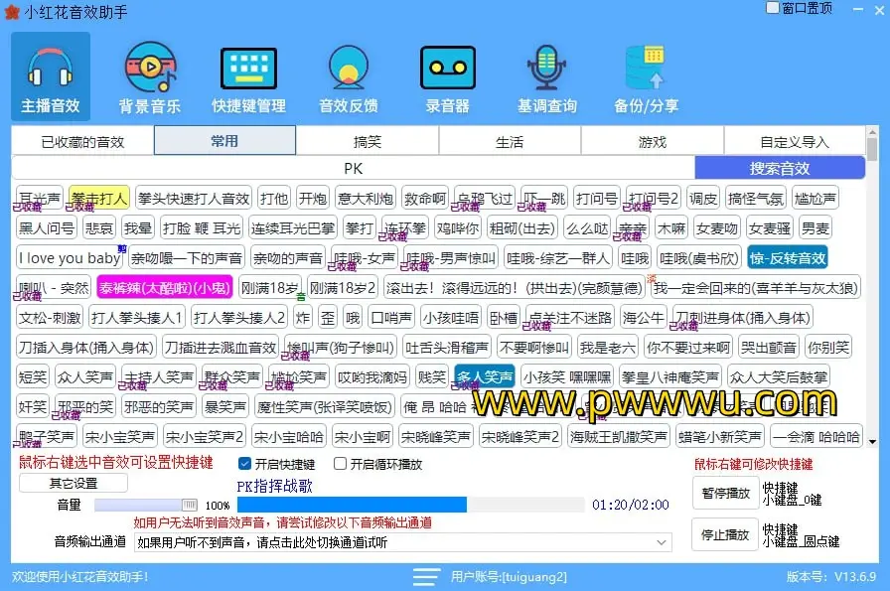
Task: Play the 多人笑声 sound effect
Action: [484, 377]
